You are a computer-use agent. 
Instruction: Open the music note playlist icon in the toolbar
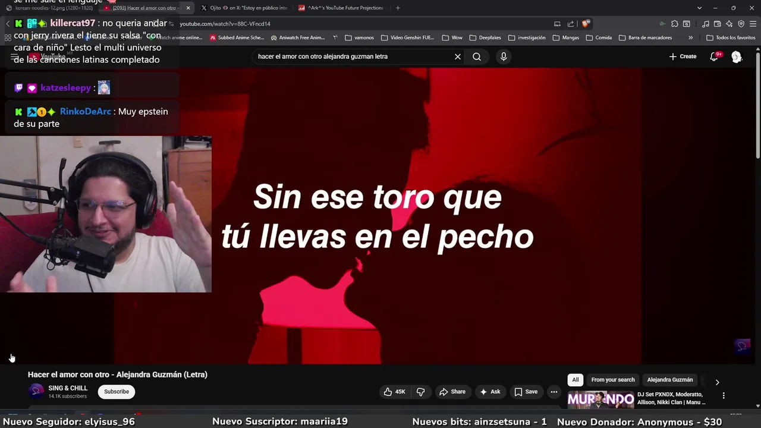[706, 24]
